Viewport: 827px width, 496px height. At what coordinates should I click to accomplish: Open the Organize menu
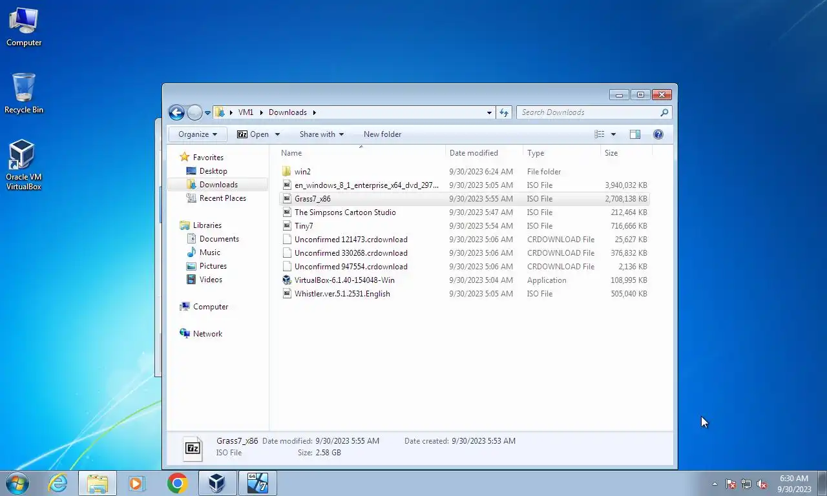pos(198,134)
